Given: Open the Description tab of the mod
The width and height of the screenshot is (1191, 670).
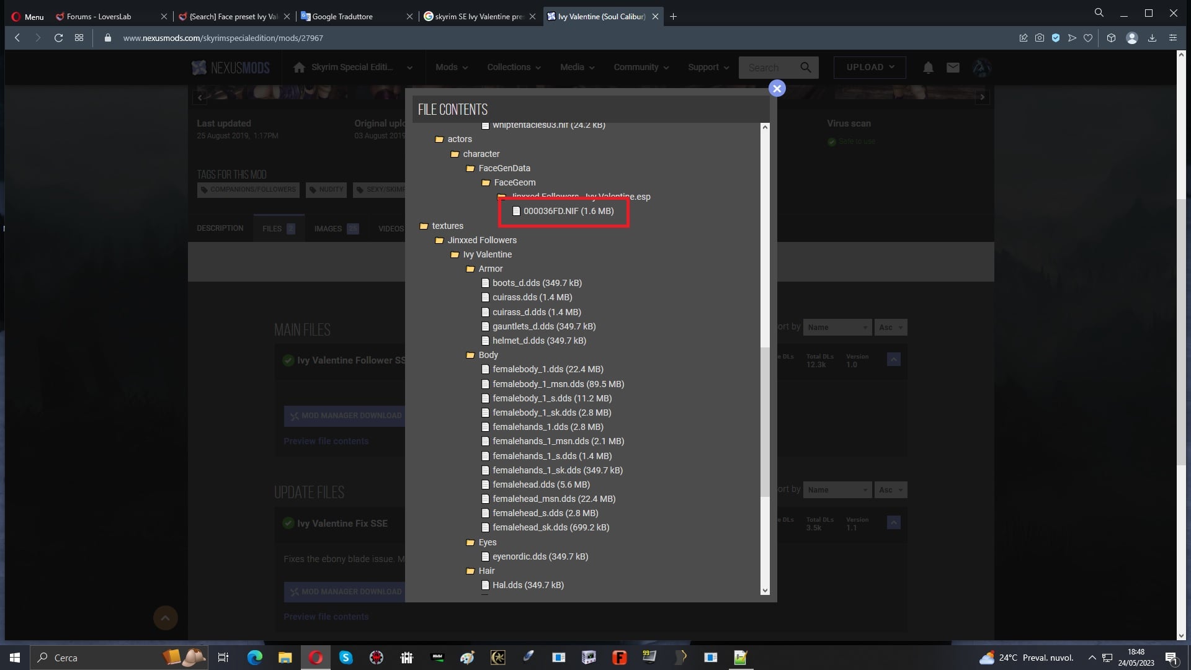Looking at the screenshot, I should pos(220,228).
